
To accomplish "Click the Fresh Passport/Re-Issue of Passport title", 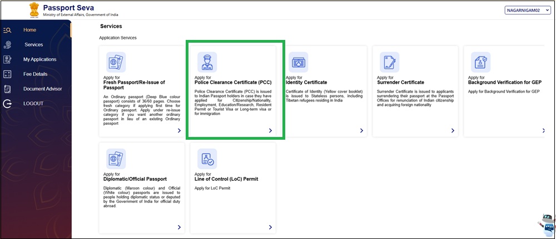I will tap(134, 85).
